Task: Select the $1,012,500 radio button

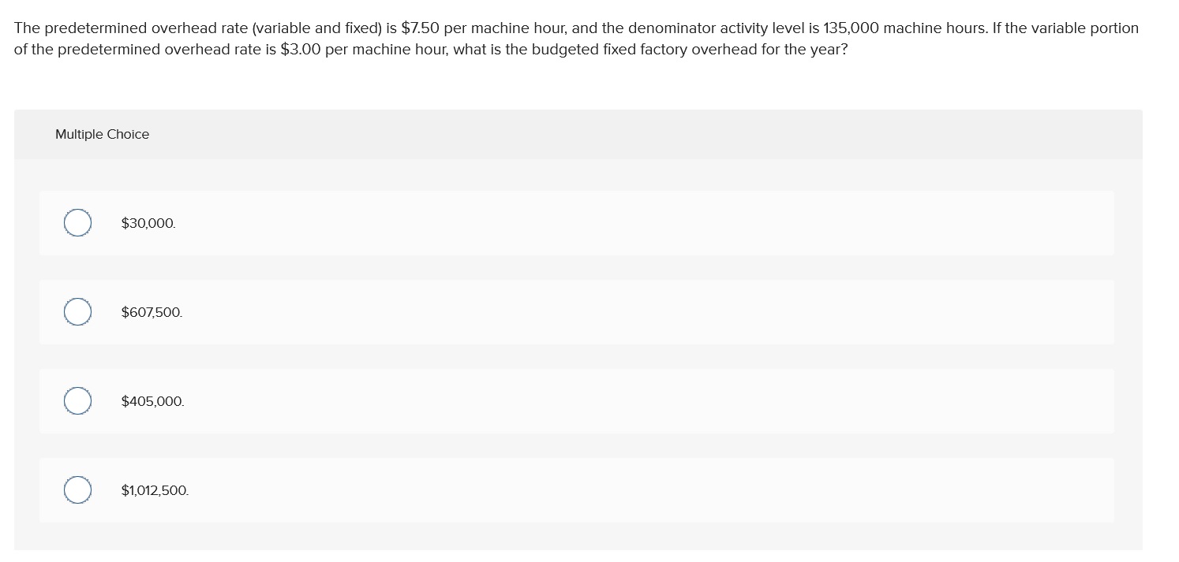Action: click(77, 489)
